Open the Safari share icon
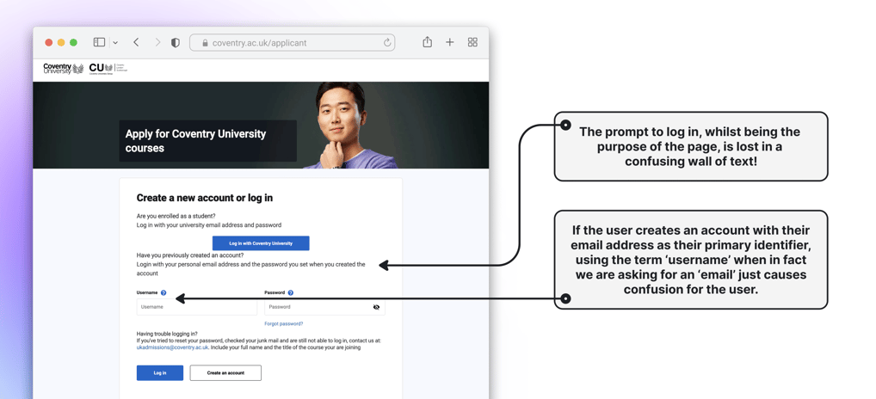876x399 pixels. click(x=428, y=42)
